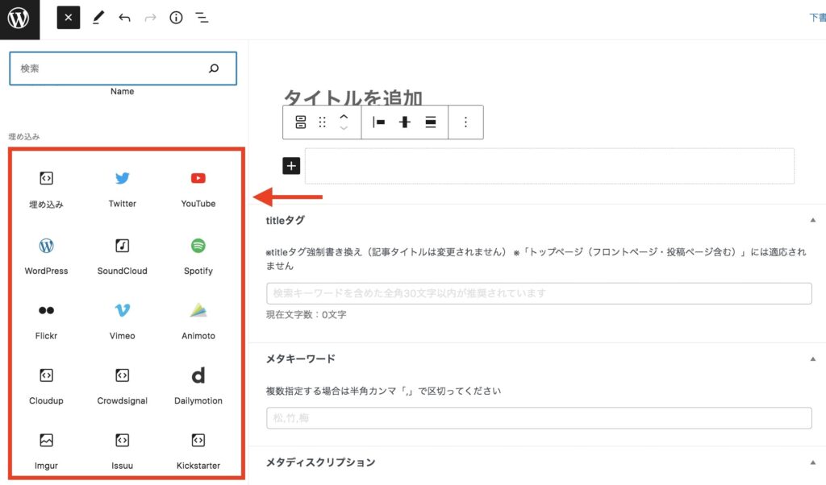Click the block drag handle
Image resolution: width=826 pixels, height=485 pixels.
pos(323,122)
